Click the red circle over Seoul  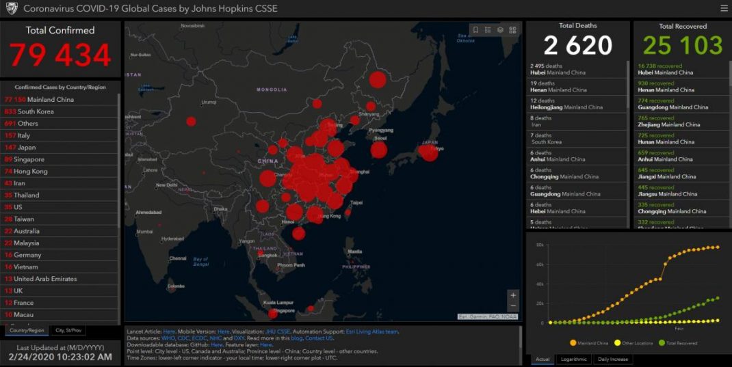point(378,150)
